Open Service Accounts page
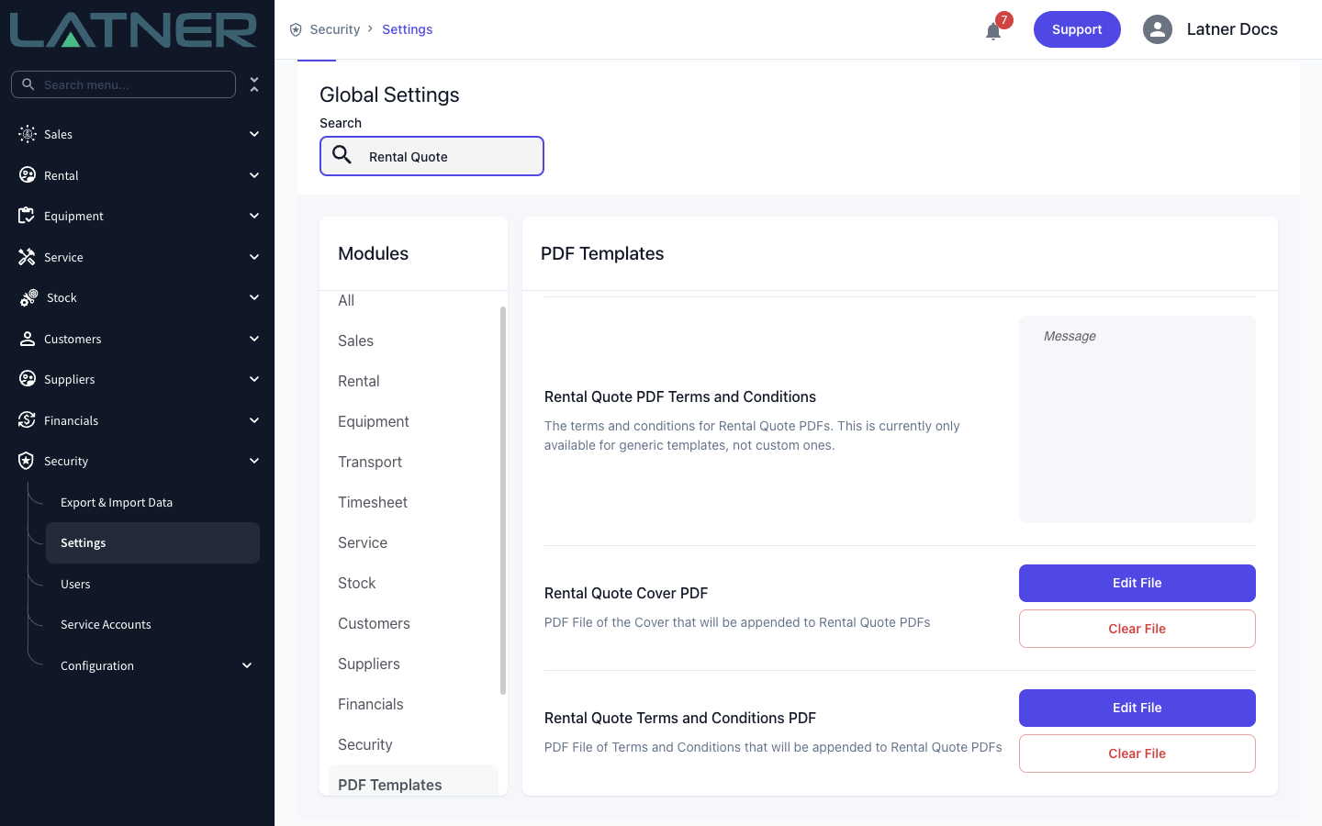Screen dimensions: 1322x826 pos(106,624)
